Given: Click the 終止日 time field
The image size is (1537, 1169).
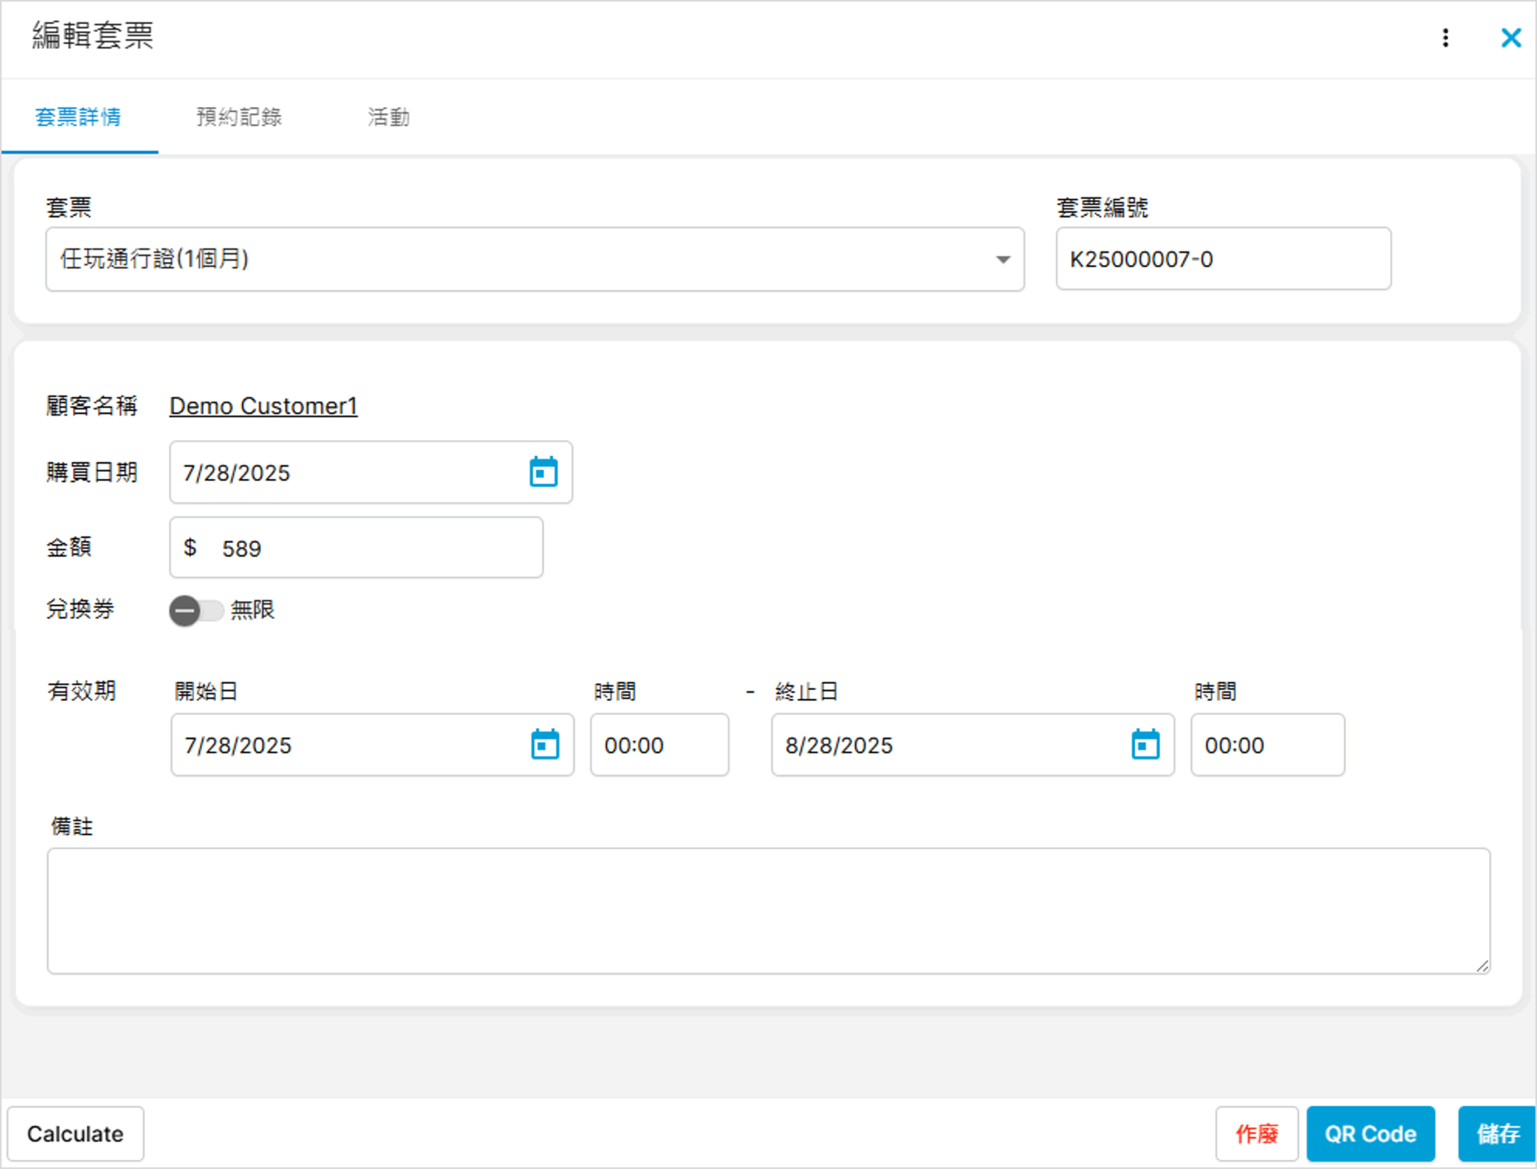Looking at the screenshot, I should 1267,745.
